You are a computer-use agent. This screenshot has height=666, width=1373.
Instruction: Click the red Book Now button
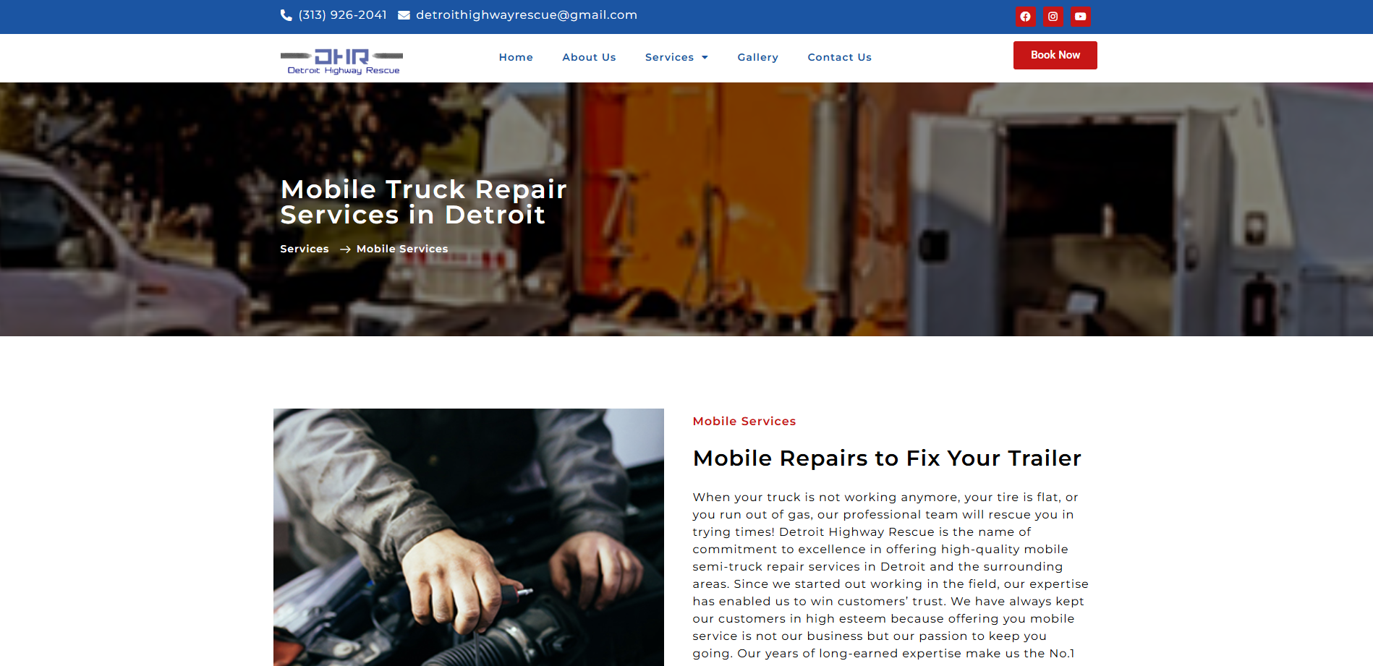tap(1055, 55)
